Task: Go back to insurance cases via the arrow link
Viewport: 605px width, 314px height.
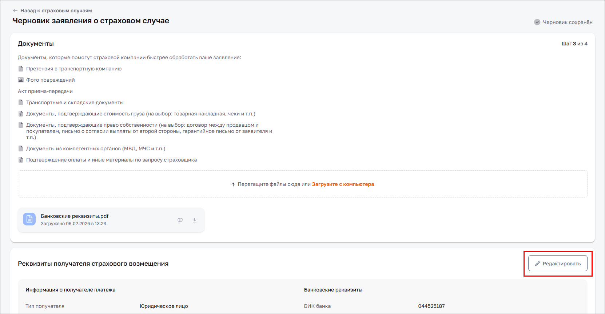Action: pyautogui.click(x=52, y=11)
